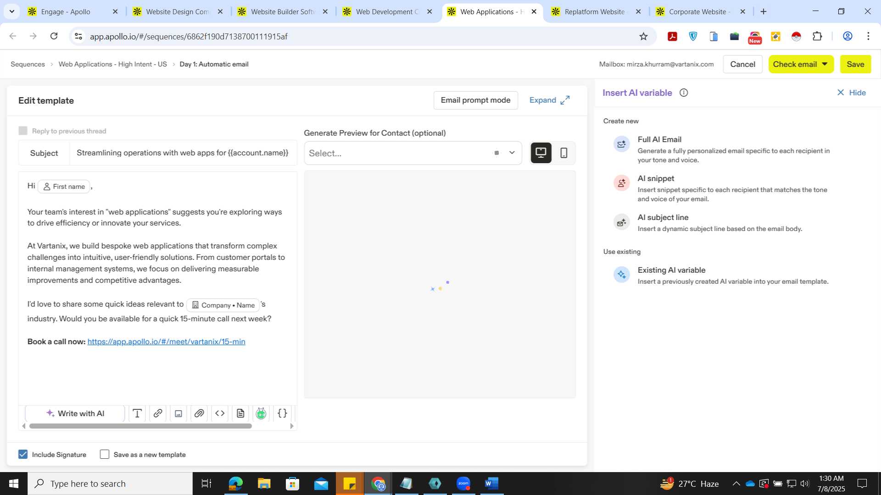The image size is (881, 495).
Task: Open Web Applications - High Intent - US breadcrumb
Action: (112, 64)
